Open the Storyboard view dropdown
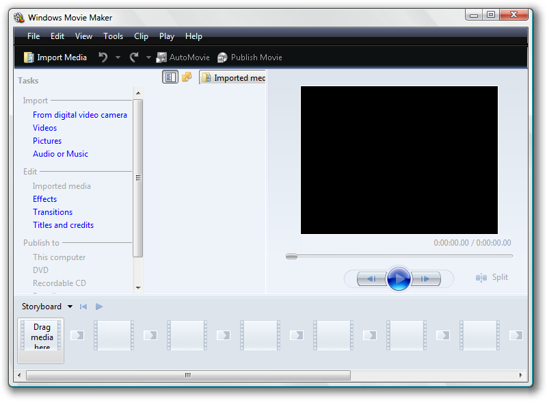 (x=46, y=306)
